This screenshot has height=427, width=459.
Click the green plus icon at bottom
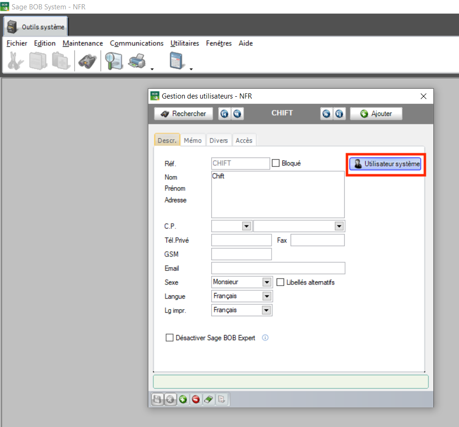(183, 399)
